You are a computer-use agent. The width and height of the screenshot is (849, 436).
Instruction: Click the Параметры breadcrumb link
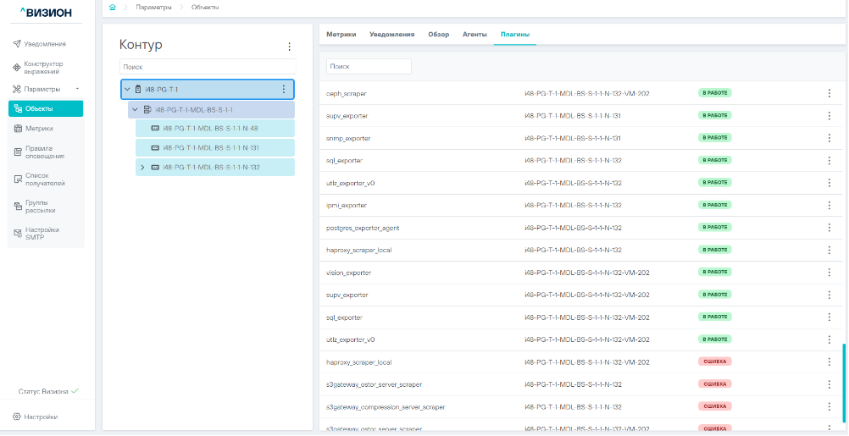[x=153, y=7]
